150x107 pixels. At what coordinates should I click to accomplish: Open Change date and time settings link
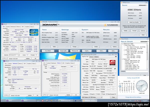tap(133, 97)
